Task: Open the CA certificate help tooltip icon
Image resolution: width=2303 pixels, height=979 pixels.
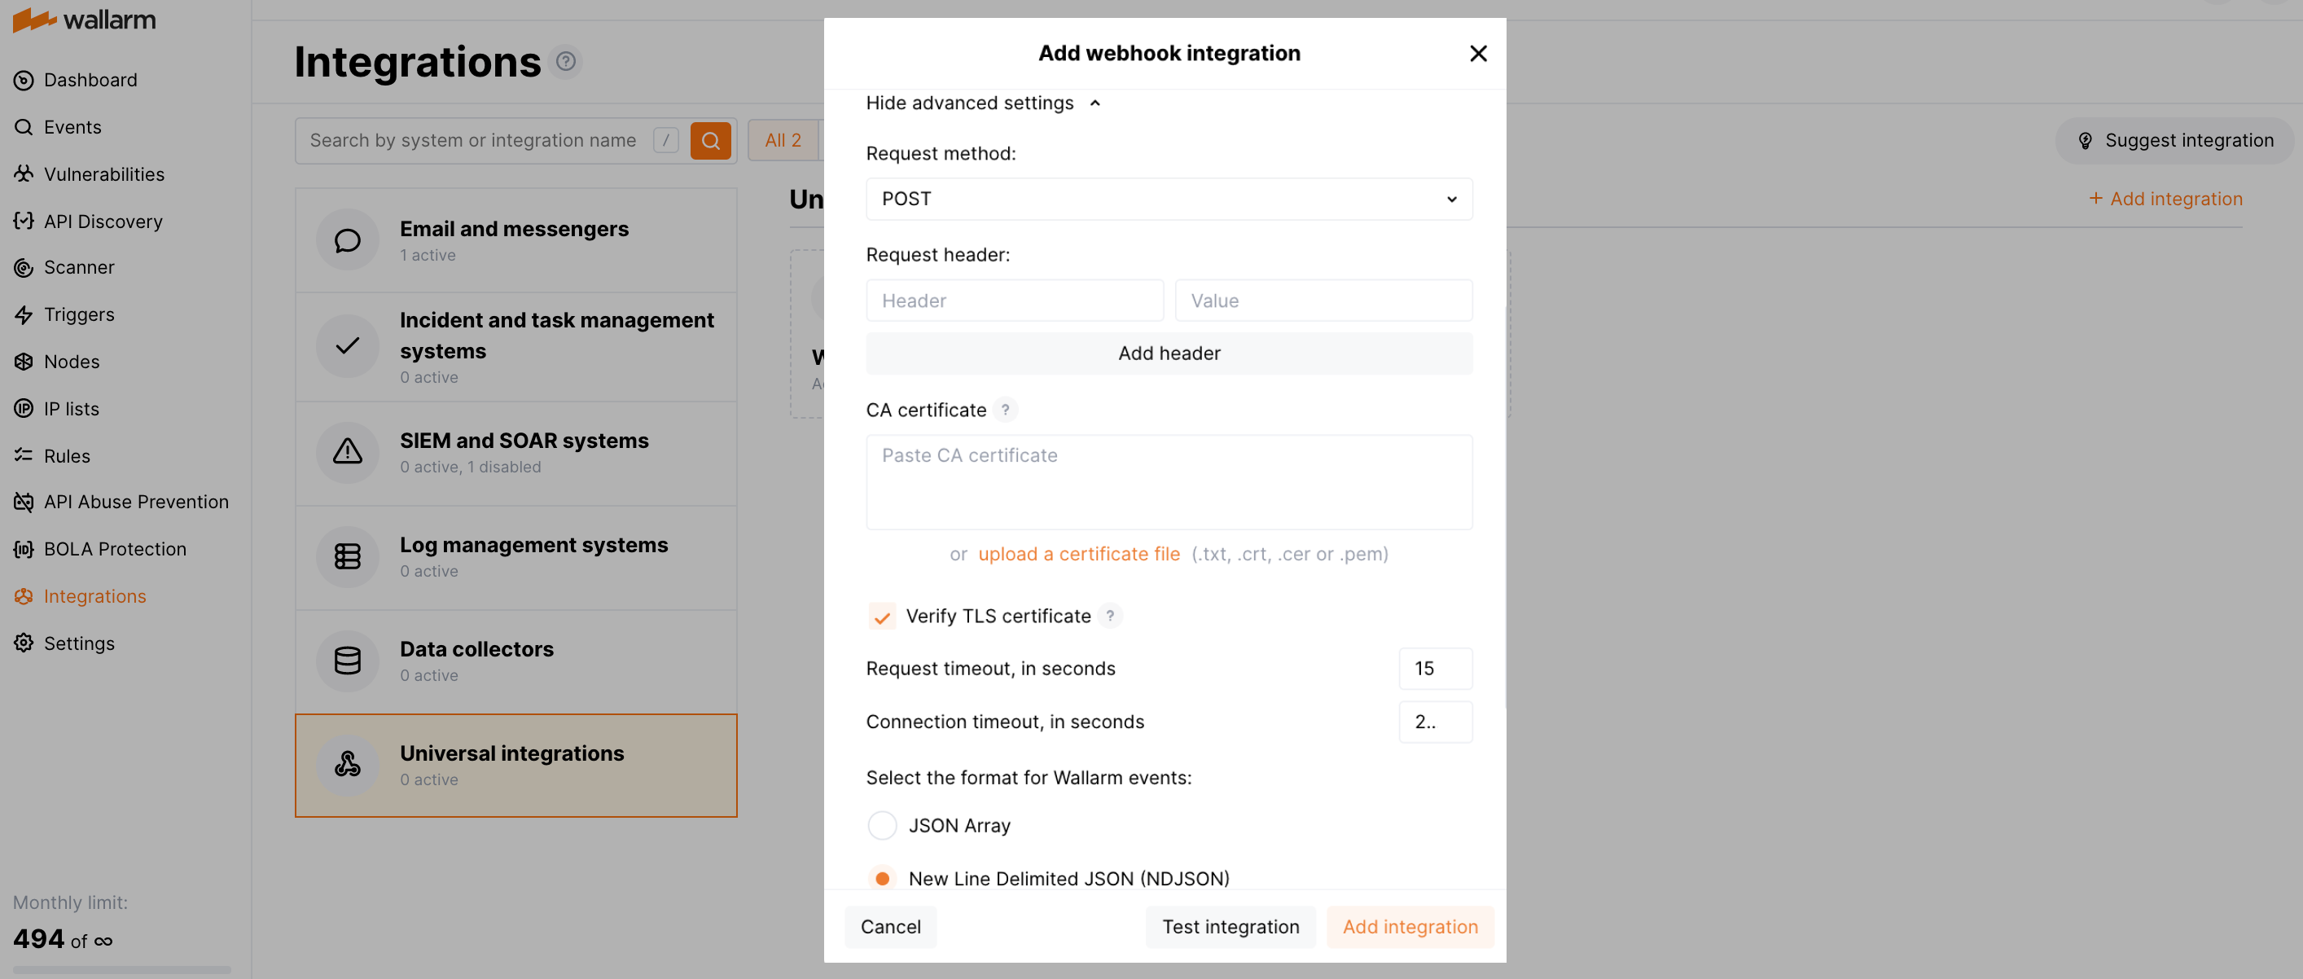Action: point(1006,410)
